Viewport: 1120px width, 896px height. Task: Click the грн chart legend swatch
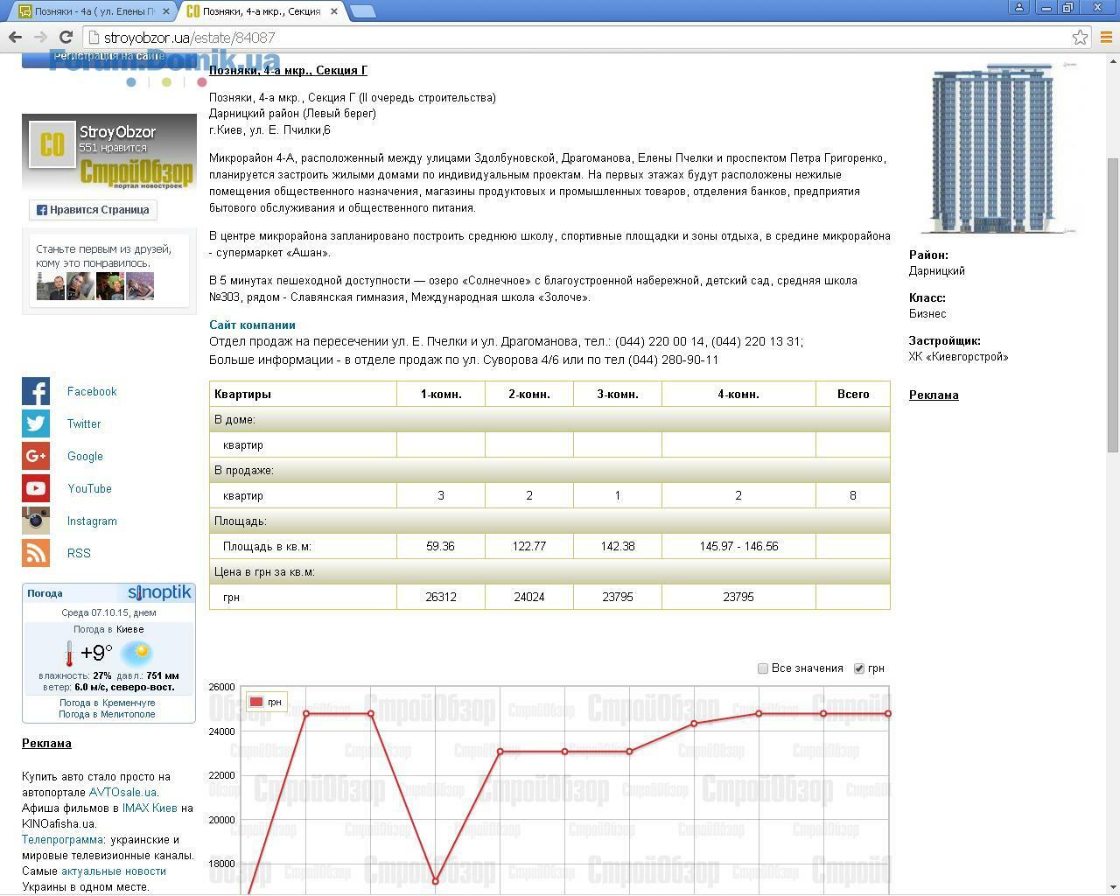point(256,702)
